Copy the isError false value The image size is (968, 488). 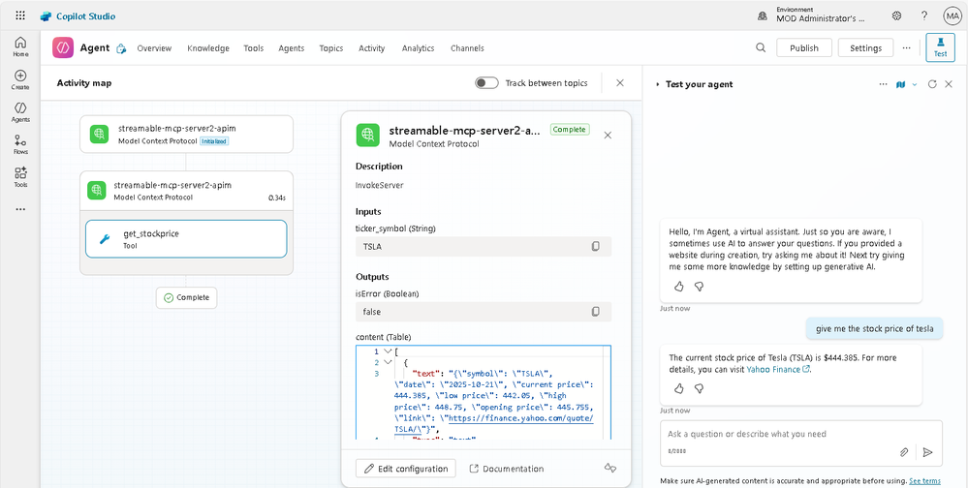595,312
